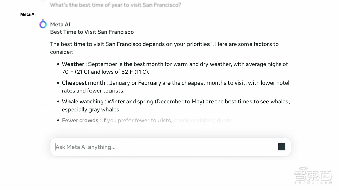Click the gray "Meta AI" sender name beside logo
This screenshot has width=339, height=190.
tap(60, 24)
